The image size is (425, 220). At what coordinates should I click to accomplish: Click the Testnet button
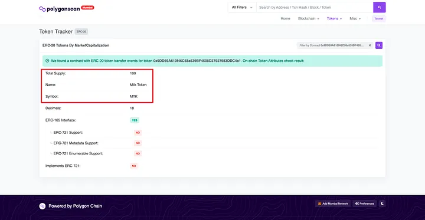click(x=378, y=19)
